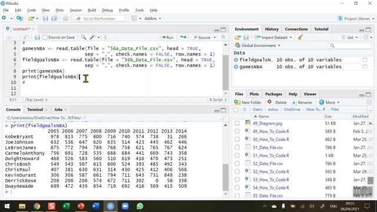Image resolution: width=377 pixels, height=212 pixels.
Task: Open Project (None) dropdown
Action: click(x=356, y=18)
